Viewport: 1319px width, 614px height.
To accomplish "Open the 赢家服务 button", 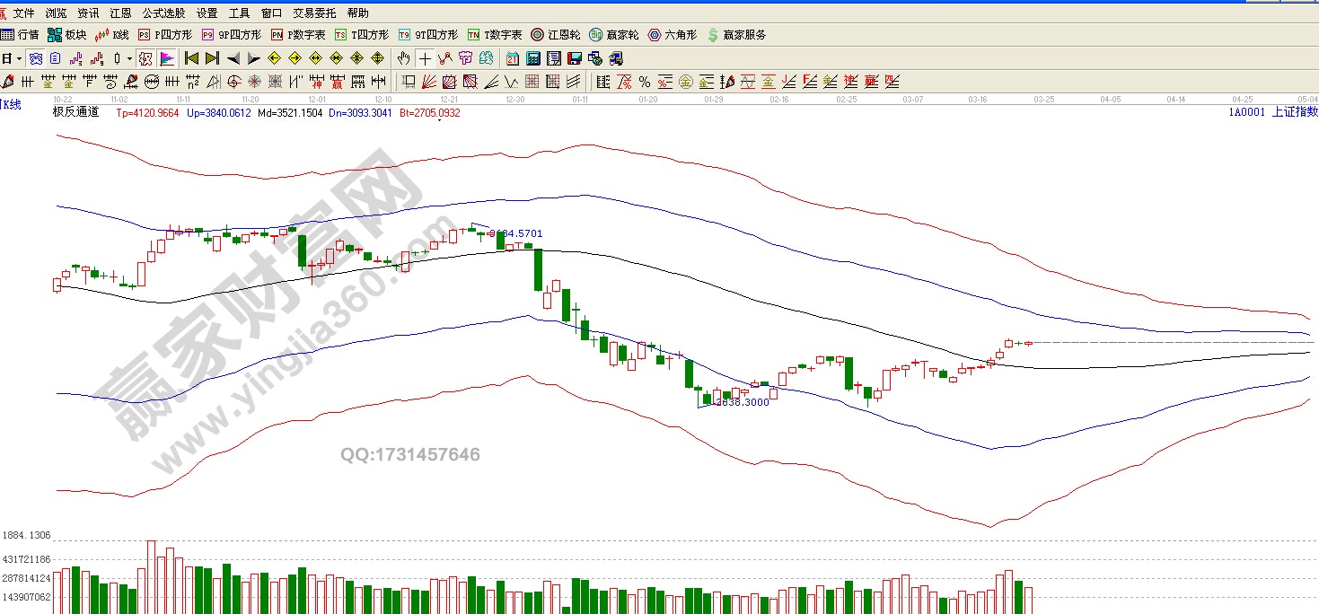I will pos(737,35).
